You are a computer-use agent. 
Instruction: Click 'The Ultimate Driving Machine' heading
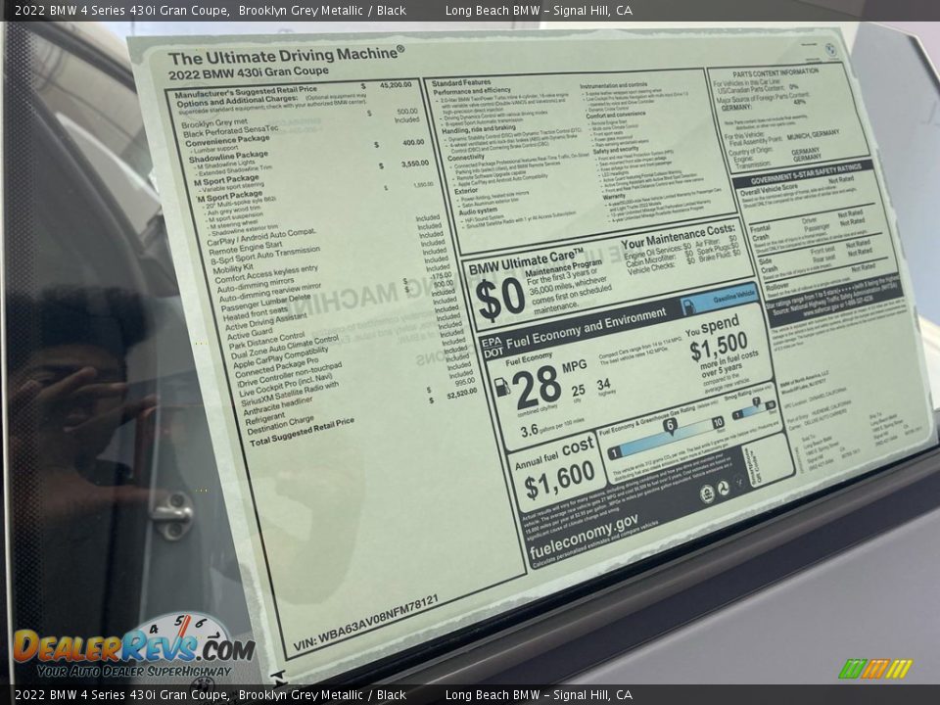286,56
